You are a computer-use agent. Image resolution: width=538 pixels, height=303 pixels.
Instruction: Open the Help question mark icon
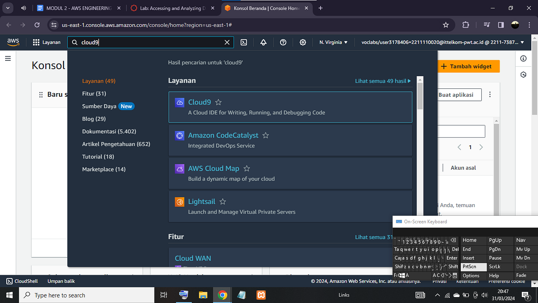pos(283,42)
